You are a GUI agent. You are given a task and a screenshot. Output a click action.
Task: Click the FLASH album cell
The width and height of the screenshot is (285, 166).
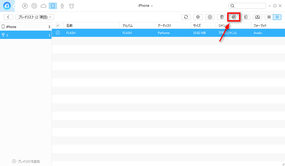[x=127, y=33]
